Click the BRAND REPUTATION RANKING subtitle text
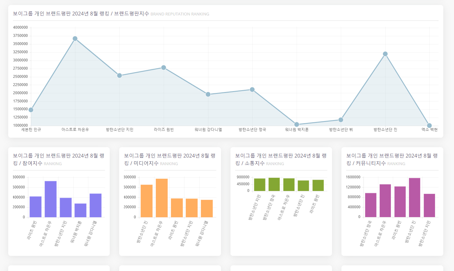Screen dimensions: 454x271 point(180,14)
